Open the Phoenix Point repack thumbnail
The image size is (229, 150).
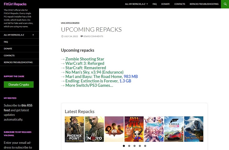(74, 129)
